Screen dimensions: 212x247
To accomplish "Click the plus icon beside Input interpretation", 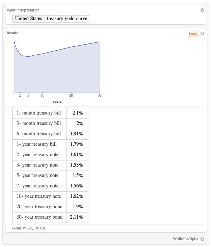I will point(202,10).
